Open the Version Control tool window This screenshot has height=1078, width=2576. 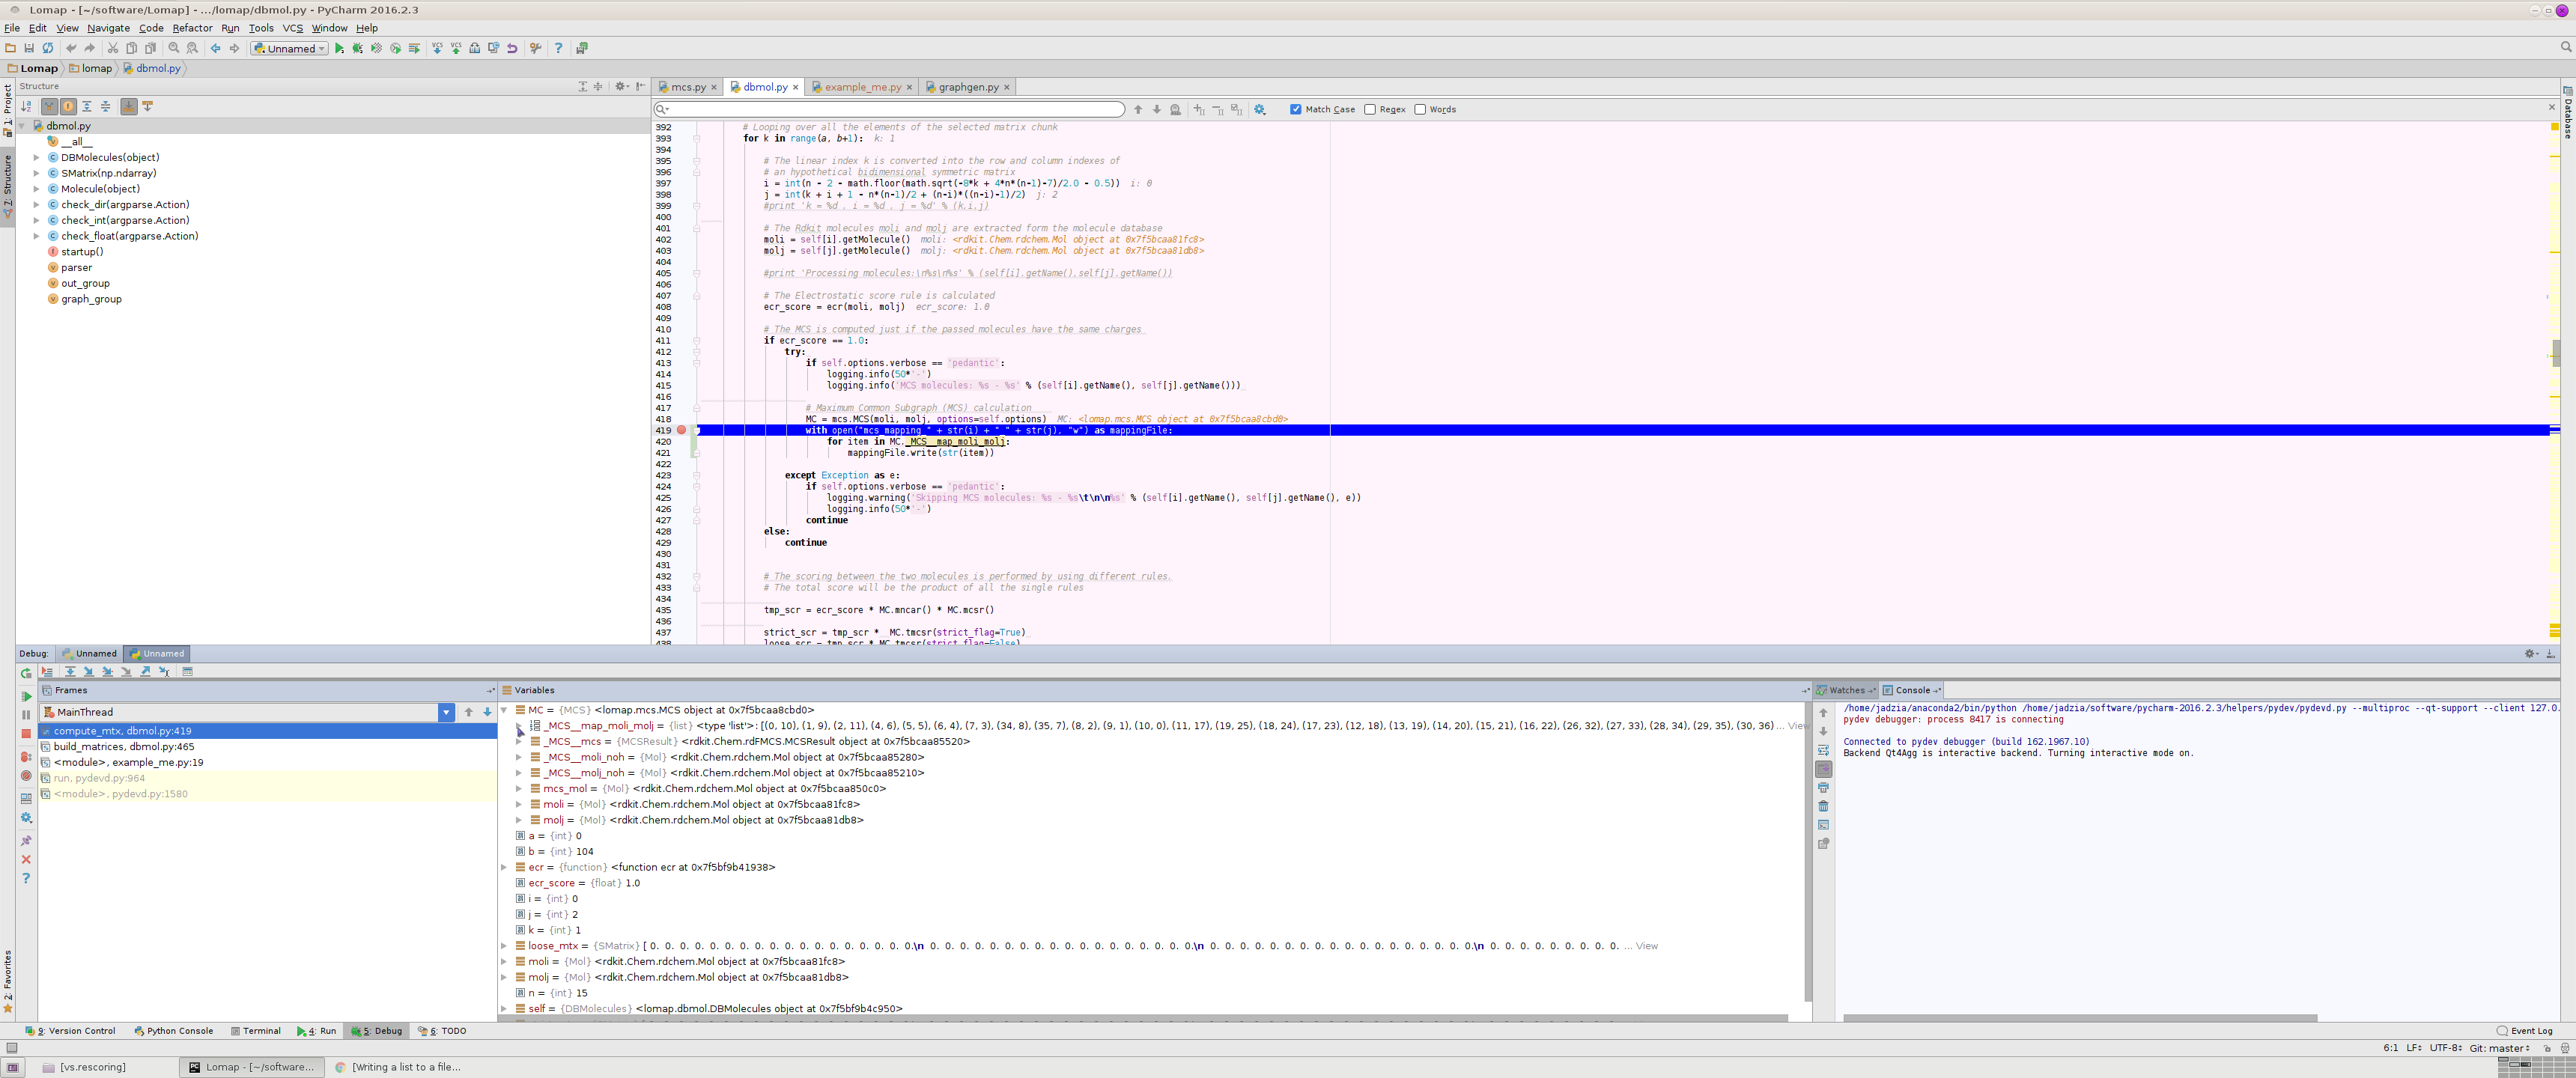[x=71, y=1031]
